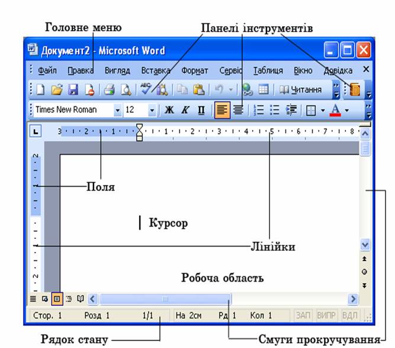
Task: Switch to Reading Layout view book icon
Action: [x=81, y=299]
